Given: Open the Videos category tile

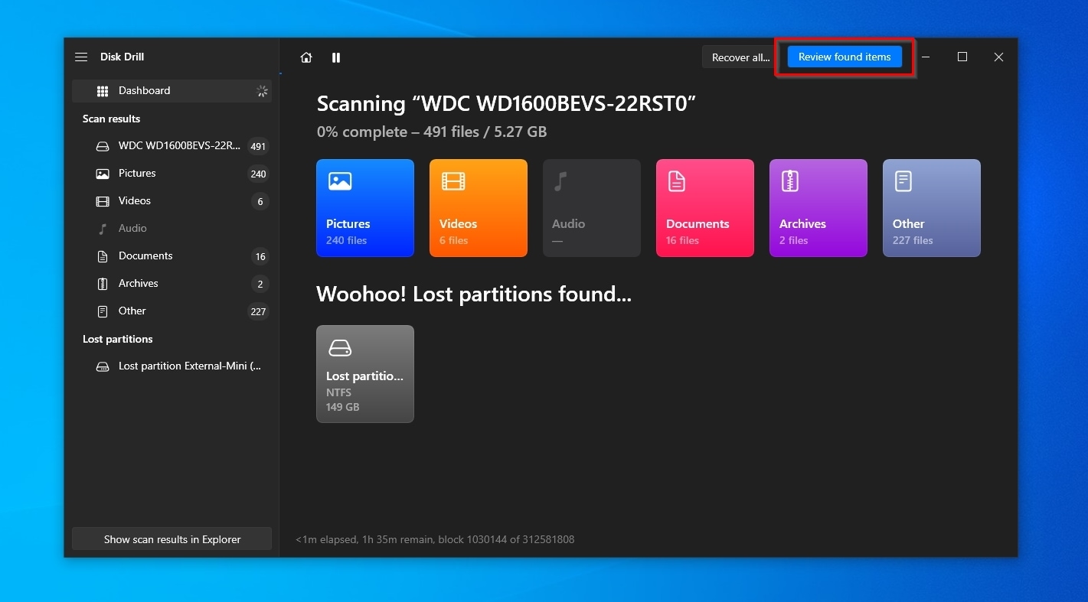Looking at the screenshot, I should click(x=478, y=207).
